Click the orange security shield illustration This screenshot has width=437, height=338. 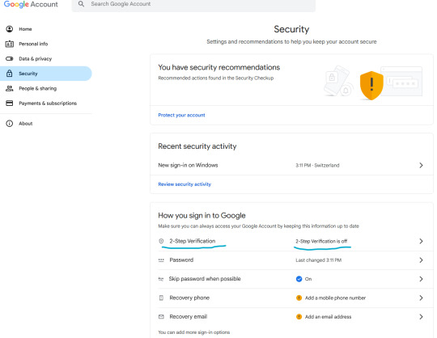pos(371,86)
